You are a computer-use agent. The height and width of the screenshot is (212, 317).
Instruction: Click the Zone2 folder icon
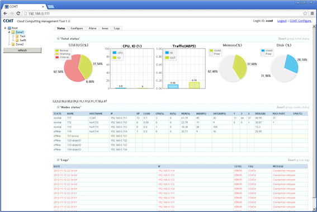pyautogui.click(x=13, y=44)
